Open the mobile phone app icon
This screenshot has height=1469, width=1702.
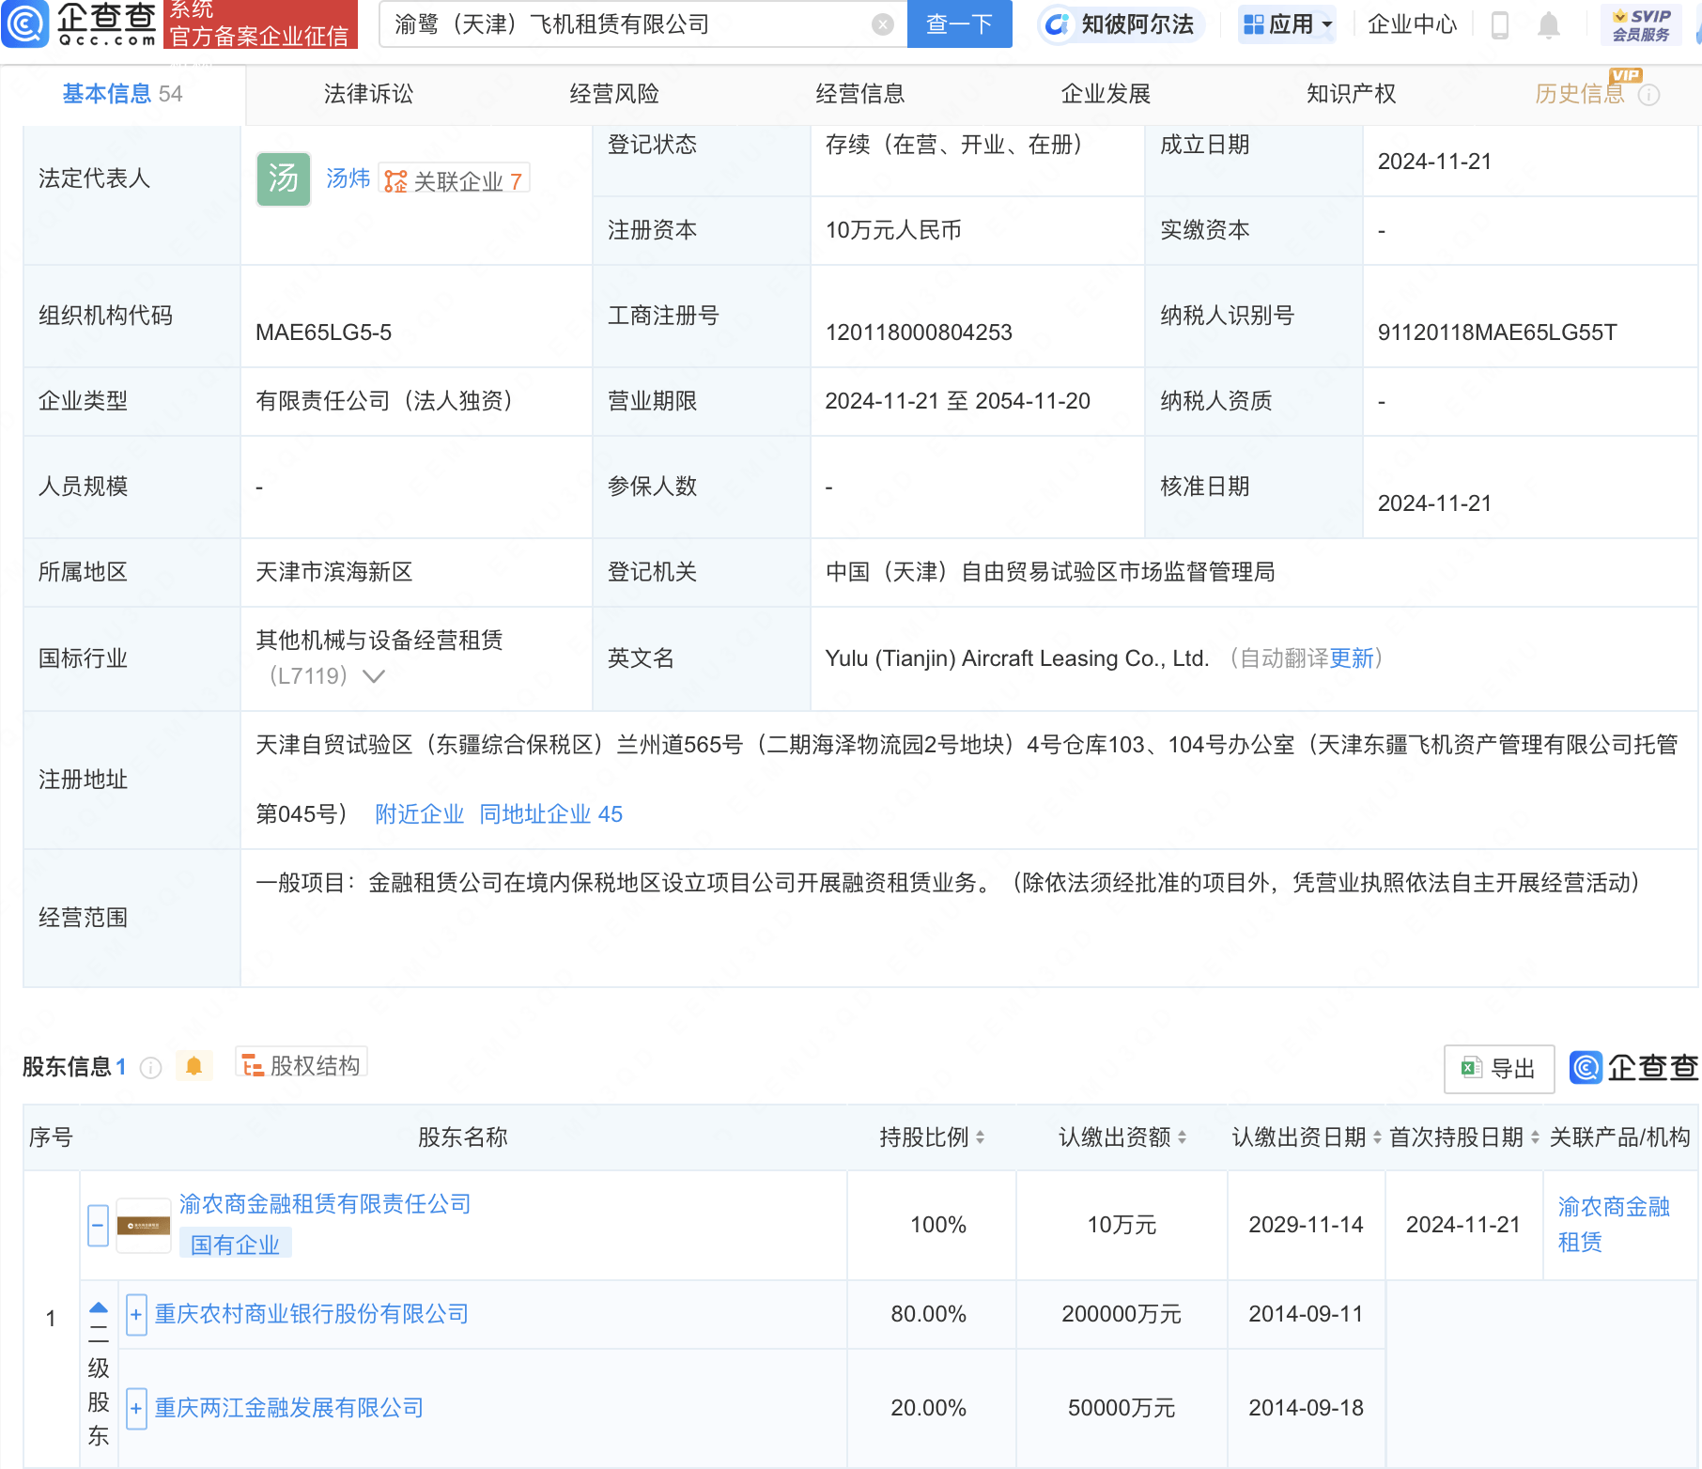click(1500, 24)
